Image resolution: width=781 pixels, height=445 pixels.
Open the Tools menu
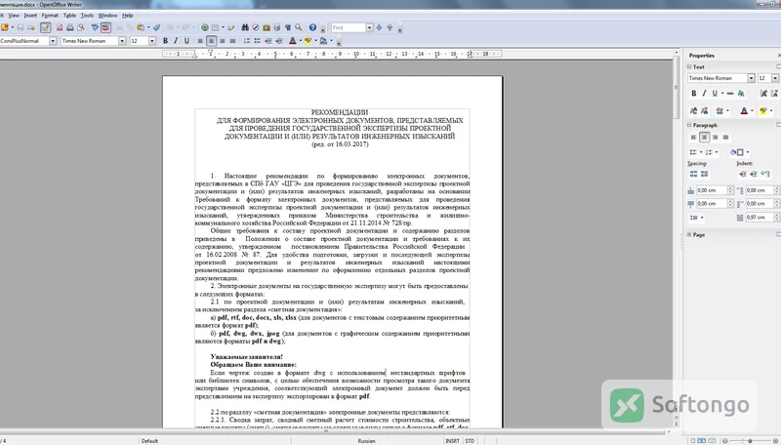(87, 16)
